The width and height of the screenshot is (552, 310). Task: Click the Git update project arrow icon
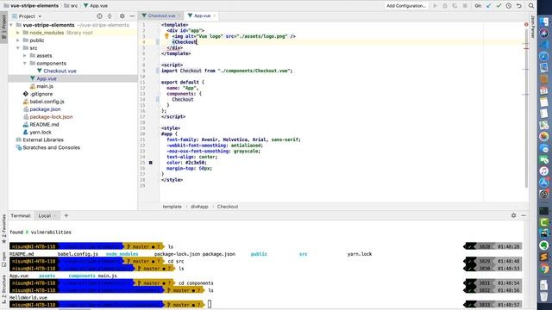[489, 6]
